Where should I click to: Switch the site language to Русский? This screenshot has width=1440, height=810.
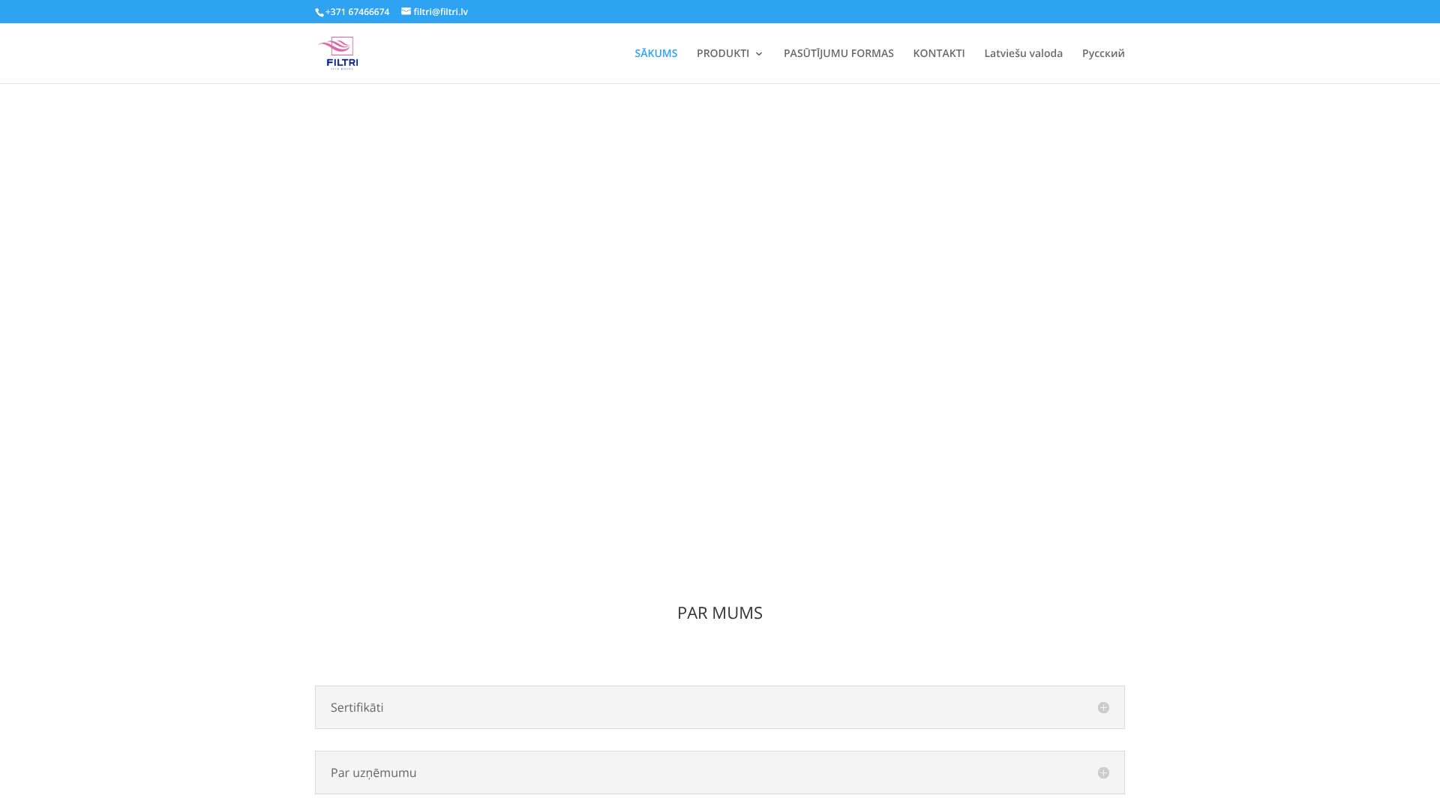1102,53
